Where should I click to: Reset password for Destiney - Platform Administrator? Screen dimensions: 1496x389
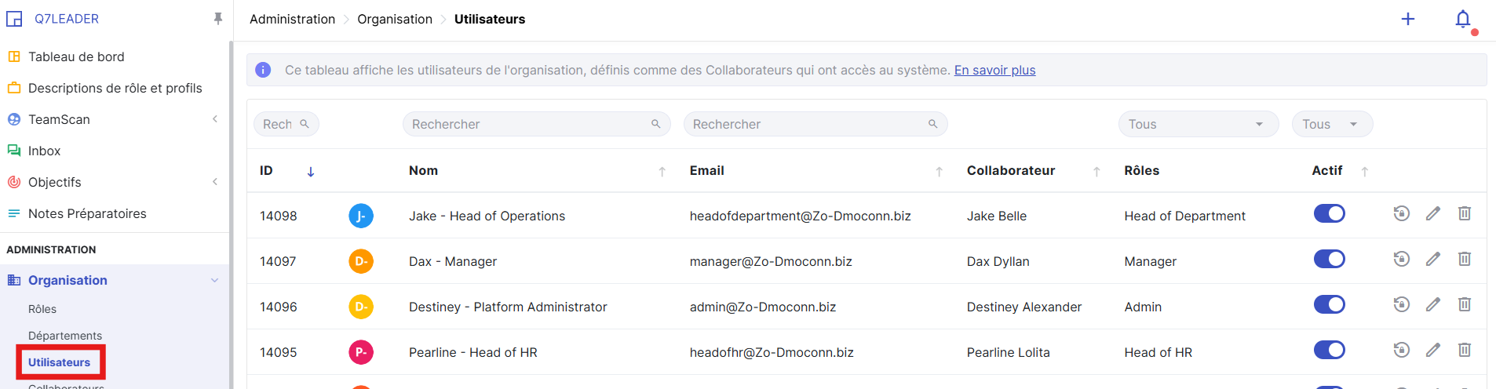click(x=1401, y=304)
